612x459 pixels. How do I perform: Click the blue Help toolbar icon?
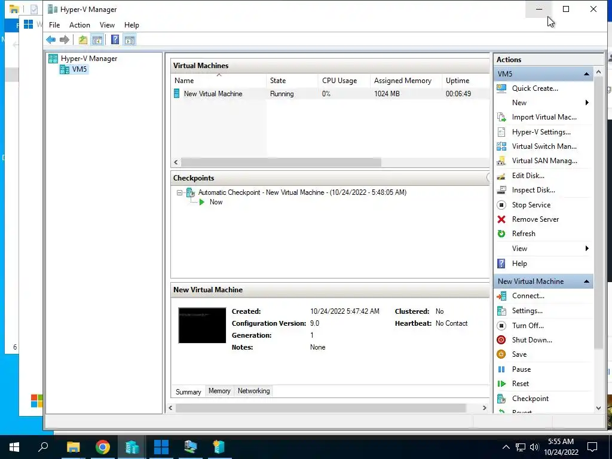tap(115, 39)
